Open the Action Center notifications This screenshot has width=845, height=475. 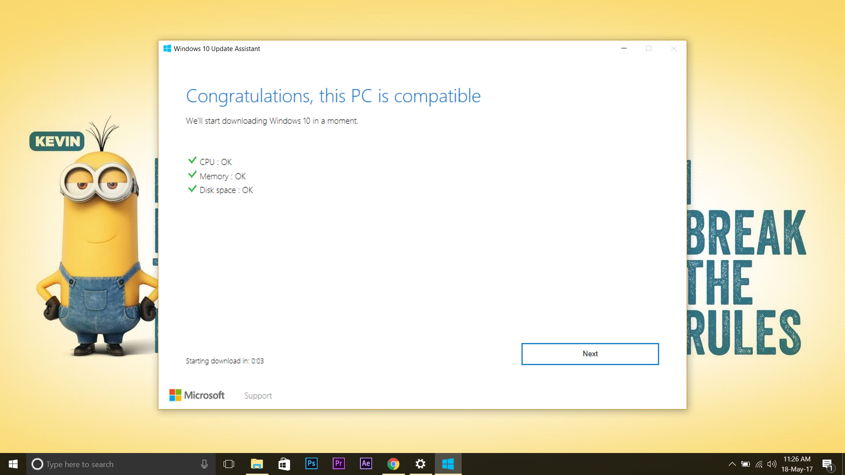pyautogui.click(x=828, y=464)
